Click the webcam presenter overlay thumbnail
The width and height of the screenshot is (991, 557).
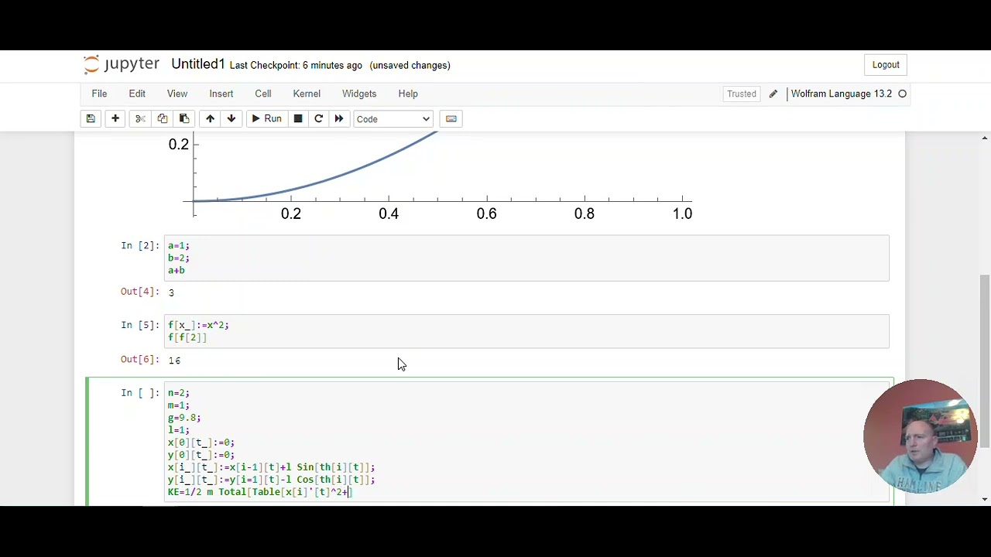tap(920, 436)
